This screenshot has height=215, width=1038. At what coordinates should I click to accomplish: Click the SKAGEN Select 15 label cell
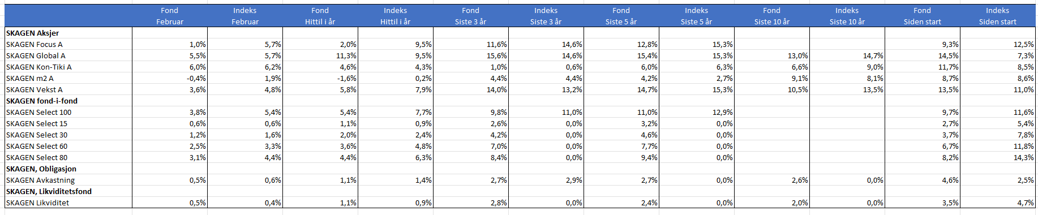click(68, 123)
